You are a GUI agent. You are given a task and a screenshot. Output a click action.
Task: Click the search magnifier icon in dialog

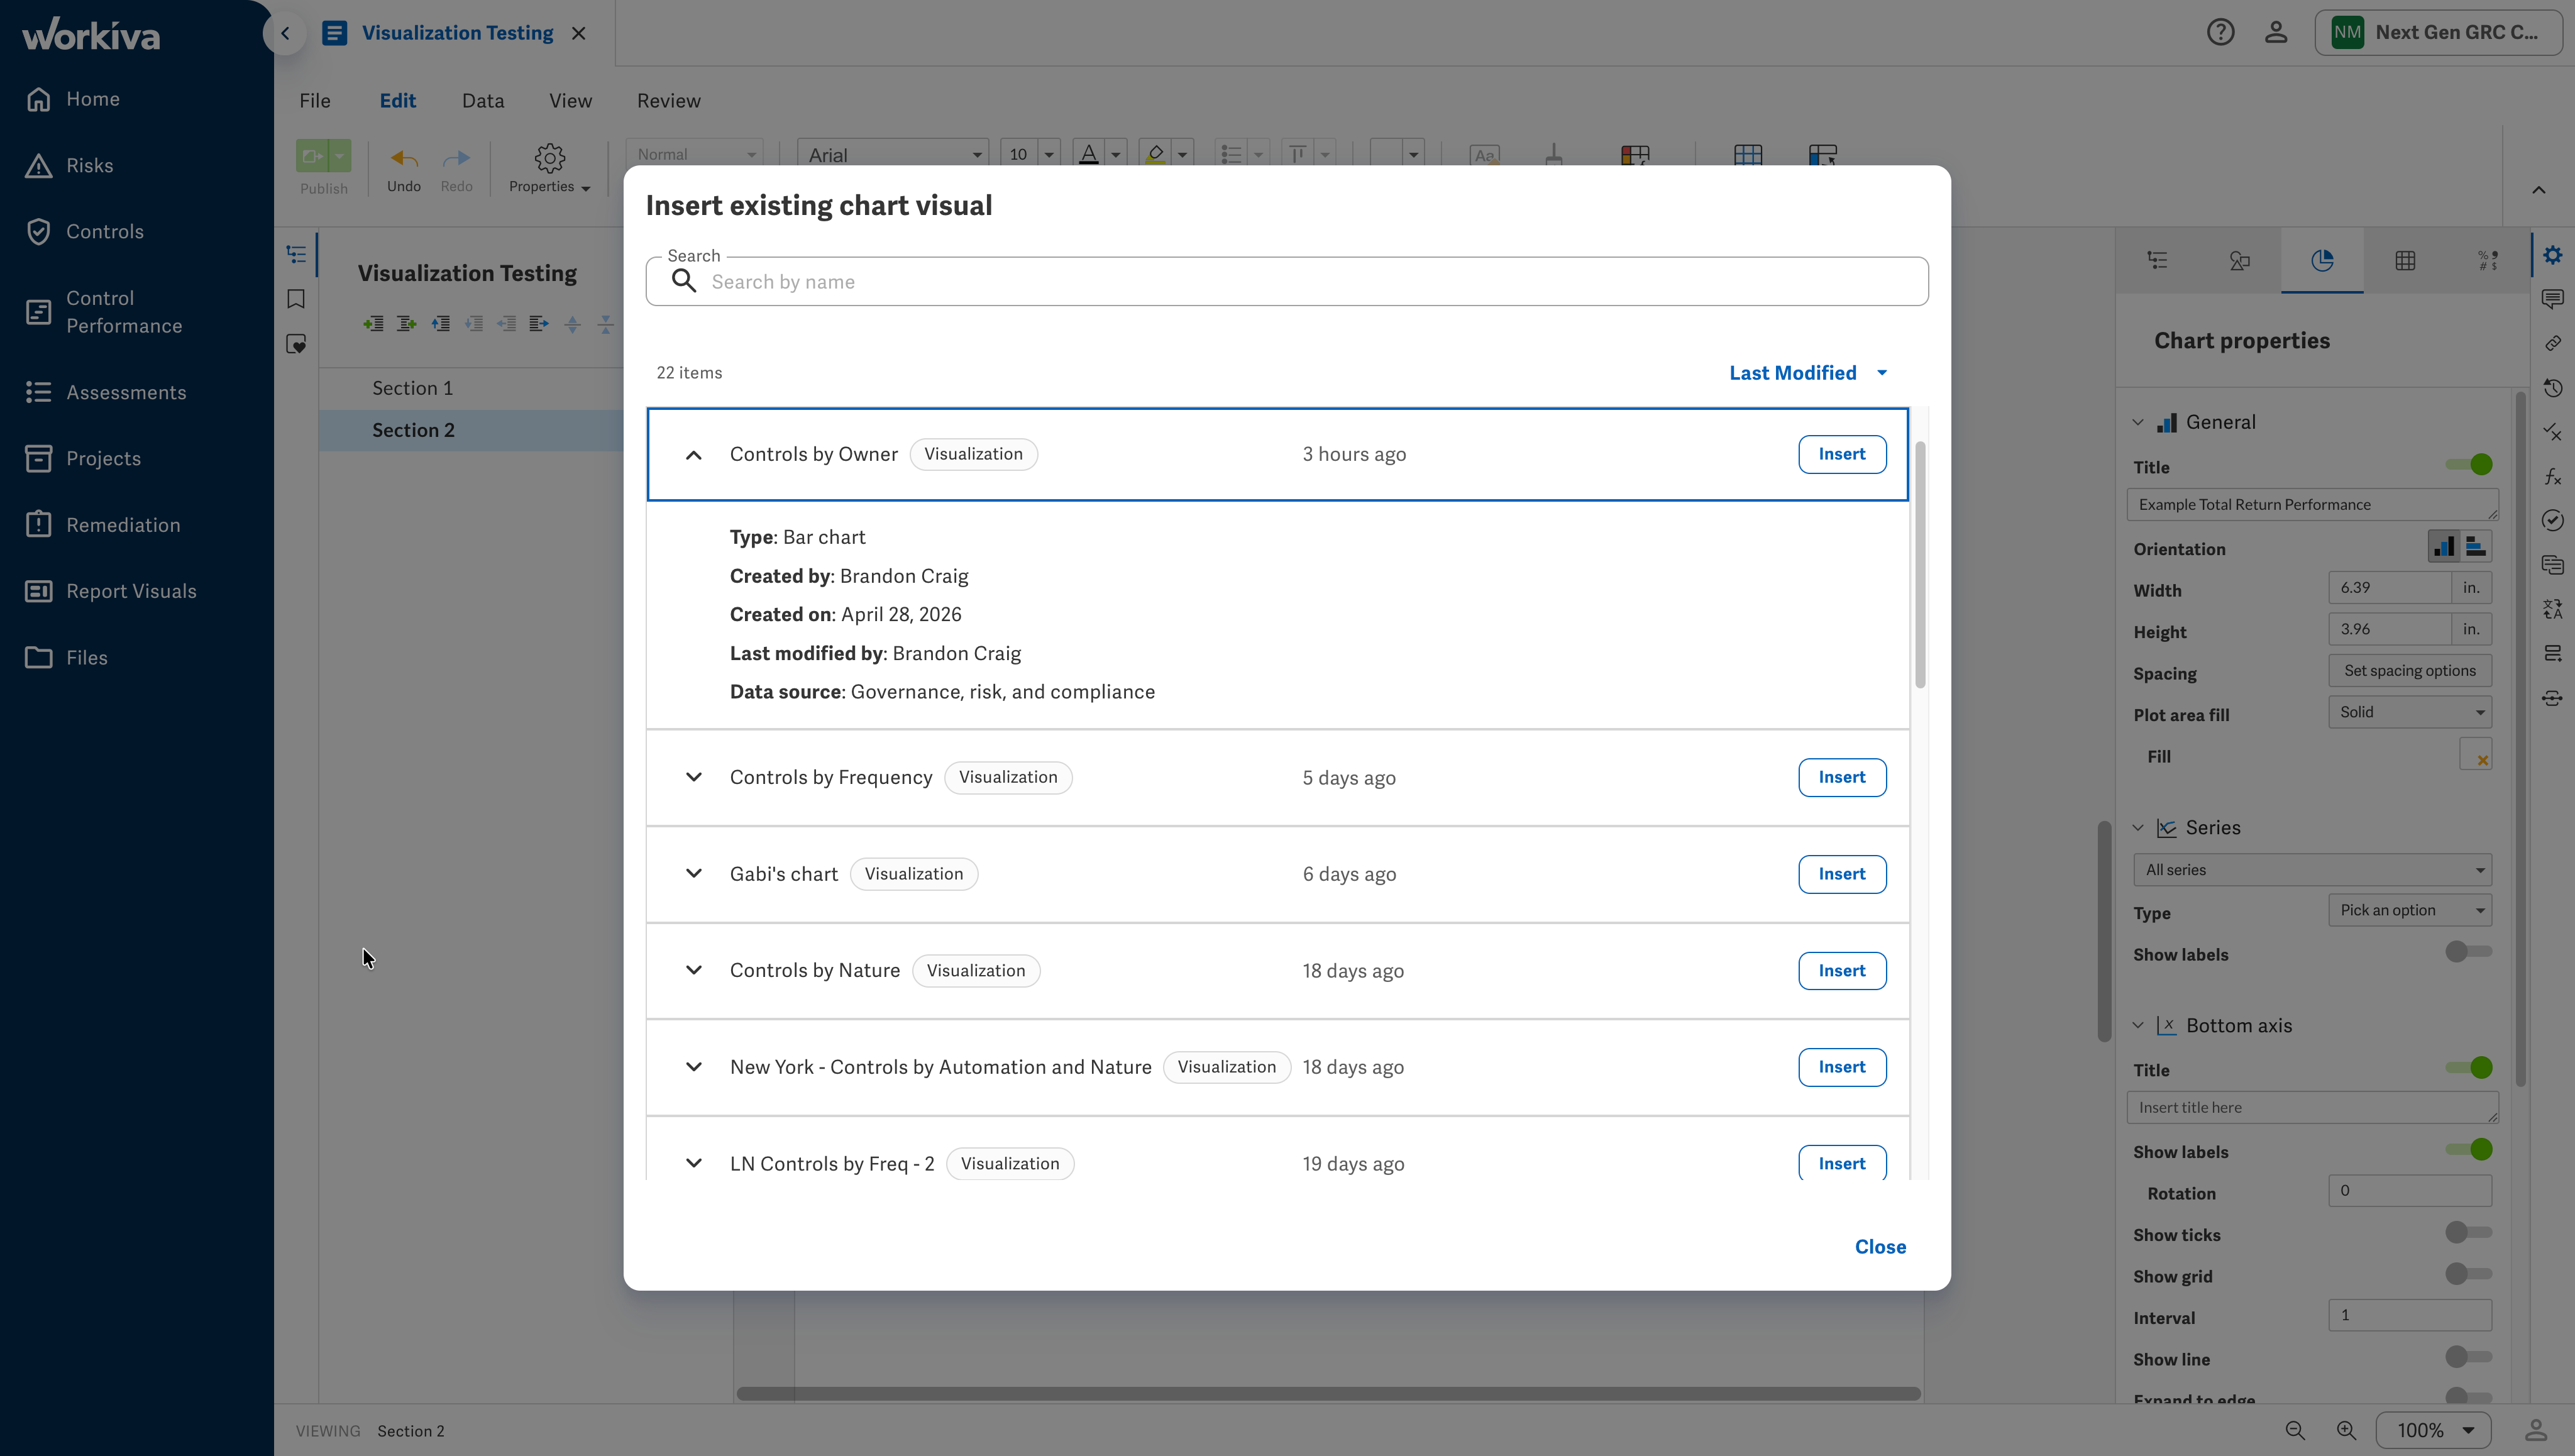point(684,281)
